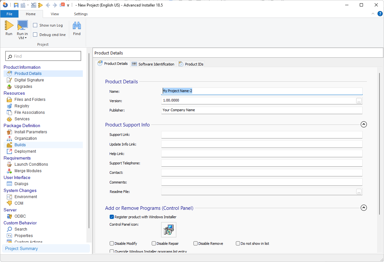384x262 pixels.
Task: Click the Build icon in quick access toolbar
Action: click(23, 5)
